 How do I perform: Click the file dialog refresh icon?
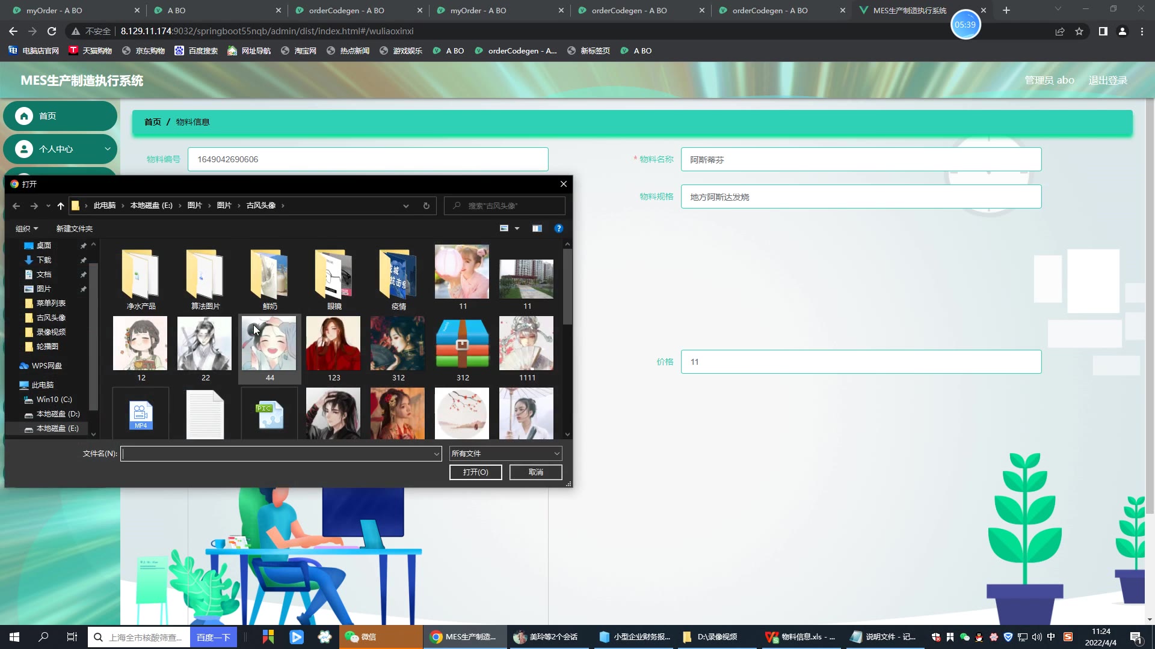[x=426, y=206]
